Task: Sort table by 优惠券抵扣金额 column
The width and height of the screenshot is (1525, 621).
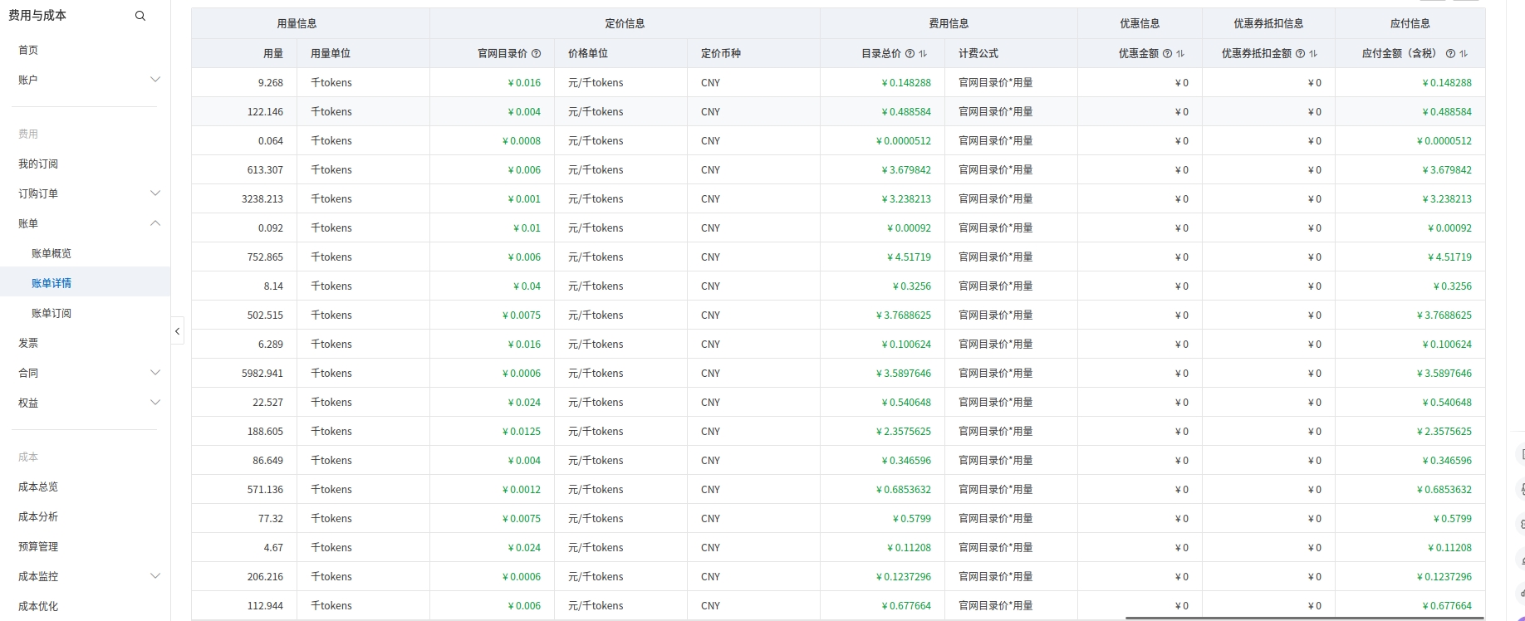Action: pos(1313,53)
